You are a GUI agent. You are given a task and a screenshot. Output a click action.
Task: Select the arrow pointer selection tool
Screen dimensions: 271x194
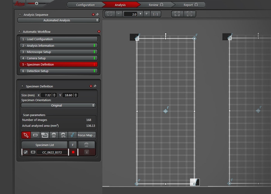tap(26, 135)
